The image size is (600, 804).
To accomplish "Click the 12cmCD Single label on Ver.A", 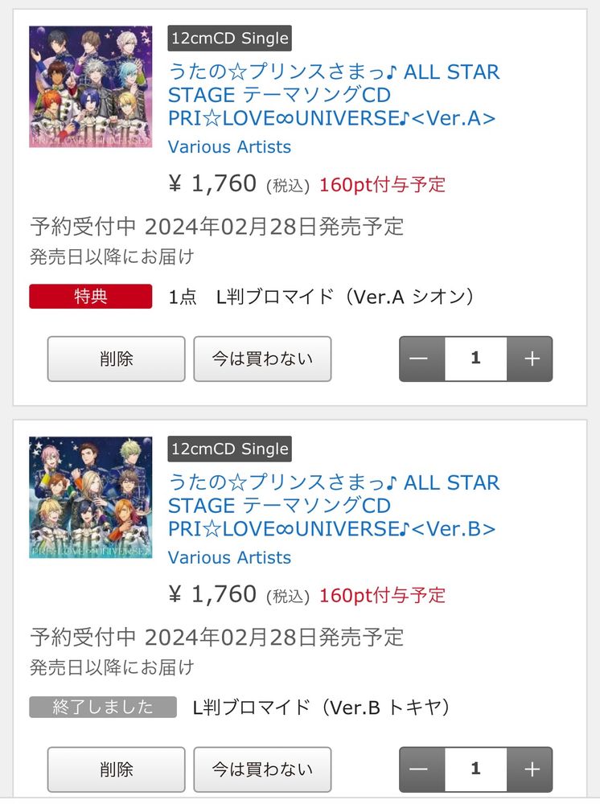I will [x=230, y=39].
